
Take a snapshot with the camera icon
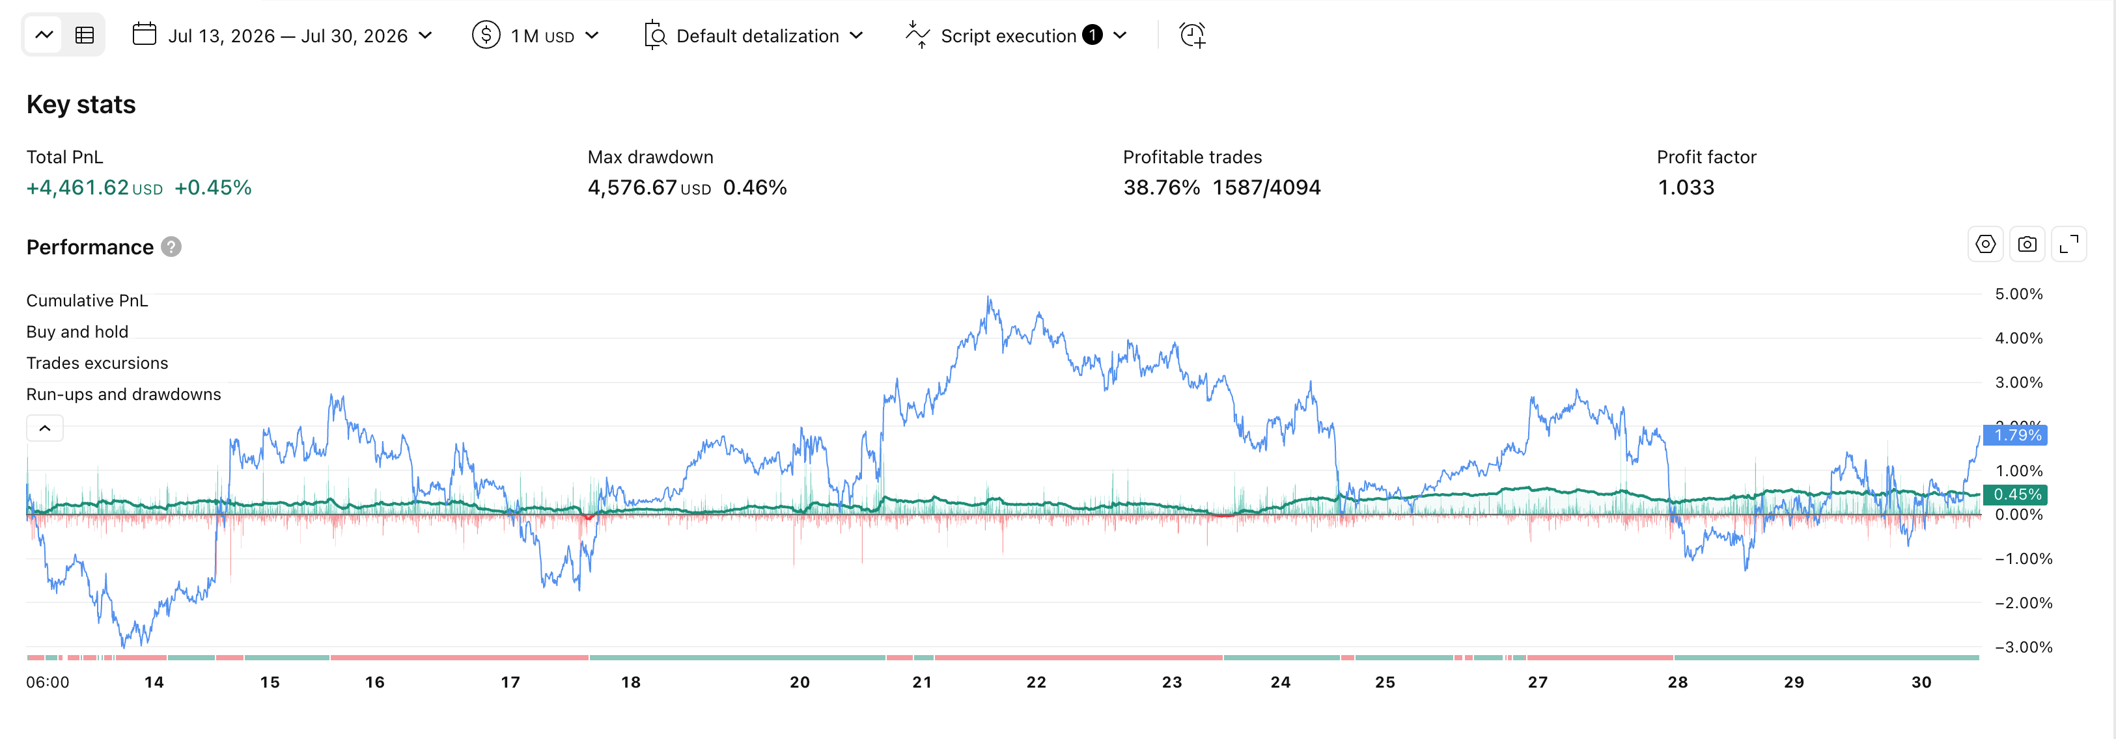pyautogui.click(x=2027, y=245)
